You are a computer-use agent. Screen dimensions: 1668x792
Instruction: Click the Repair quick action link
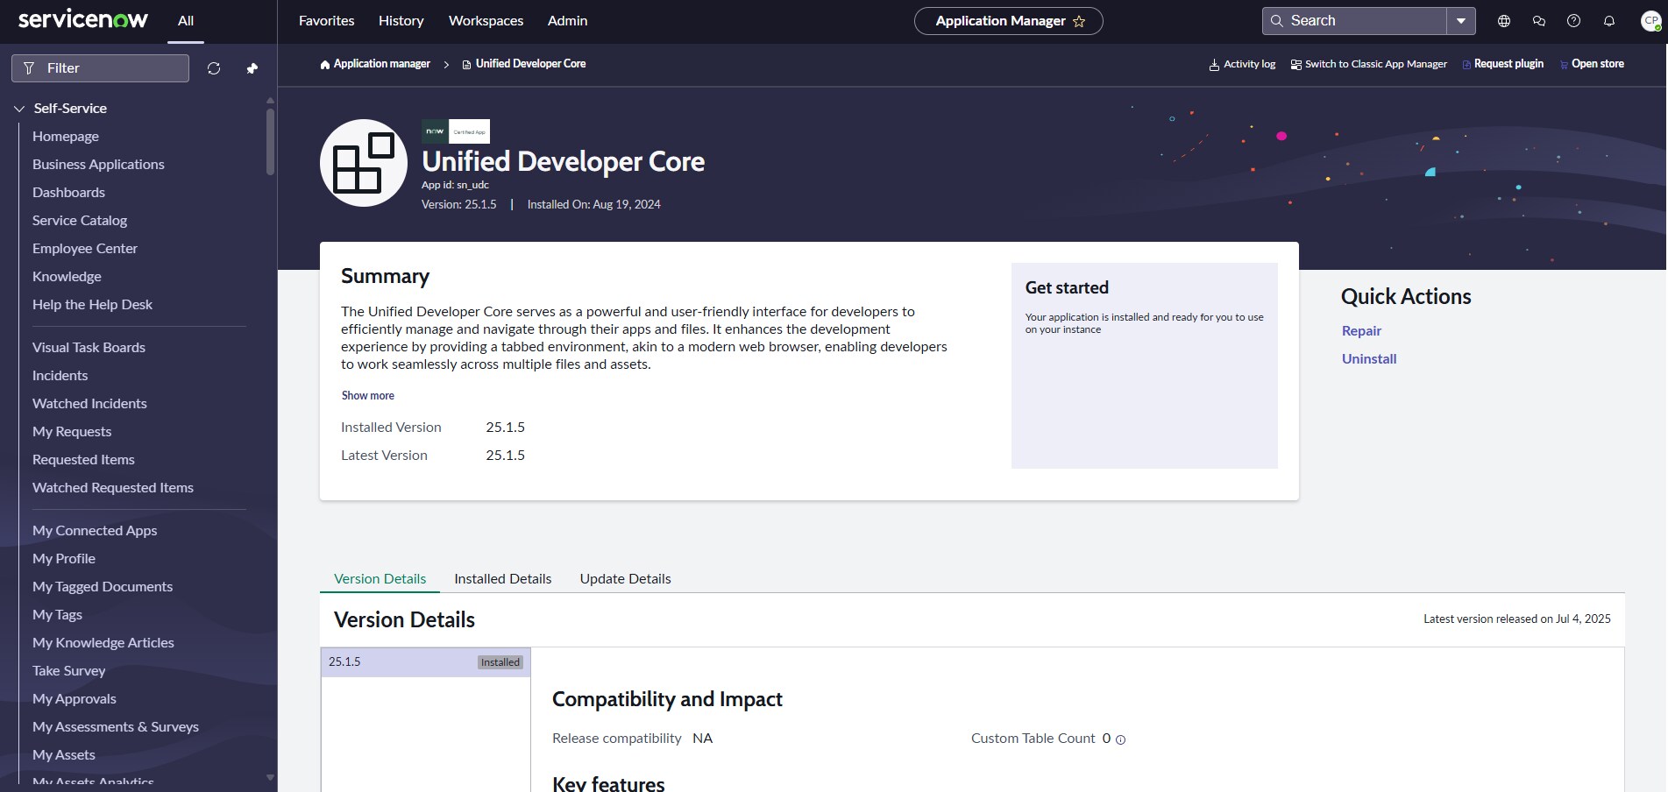point(1361,331)
